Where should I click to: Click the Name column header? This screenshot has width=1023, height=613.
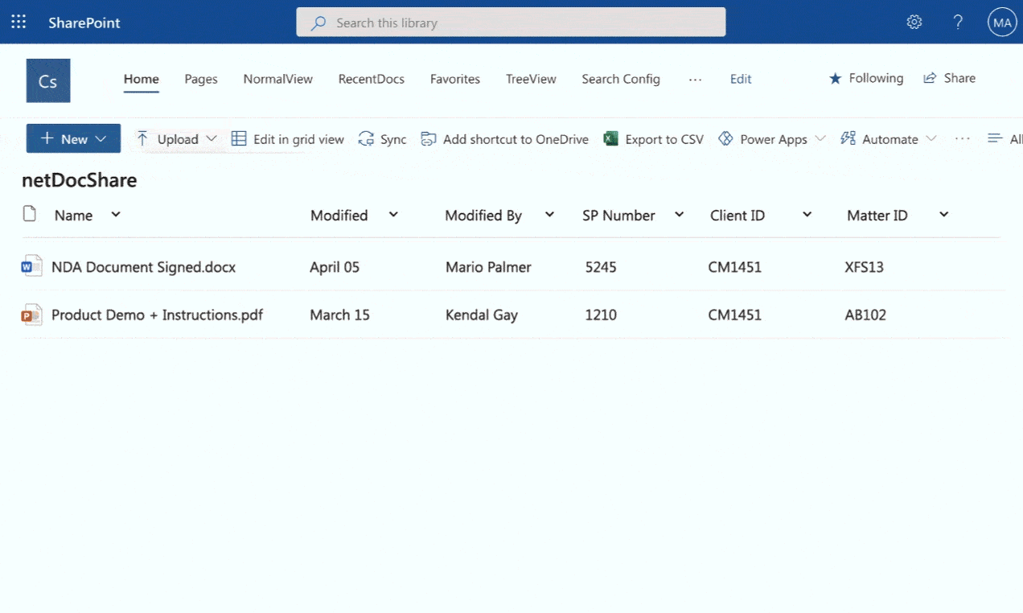coord(73,215)
